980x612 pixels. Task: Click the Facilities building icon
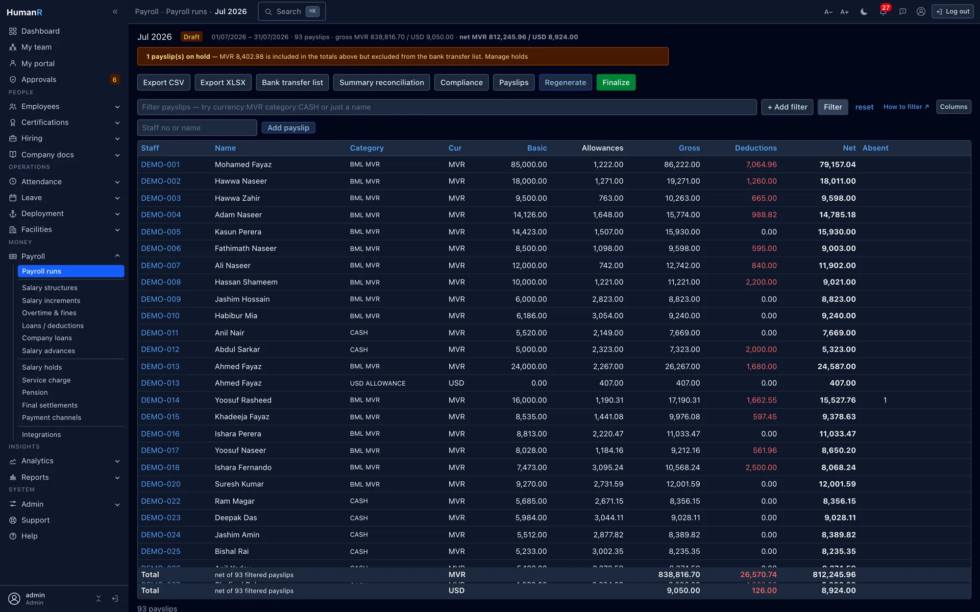click(x=13, y=230)
